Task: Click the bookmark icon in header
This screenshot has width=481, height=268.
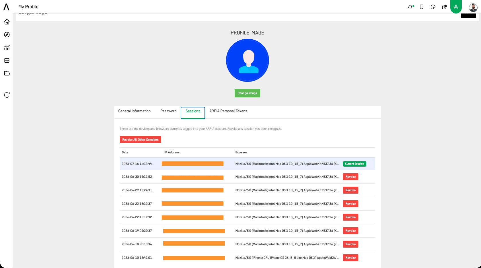Action: point(422,7)
